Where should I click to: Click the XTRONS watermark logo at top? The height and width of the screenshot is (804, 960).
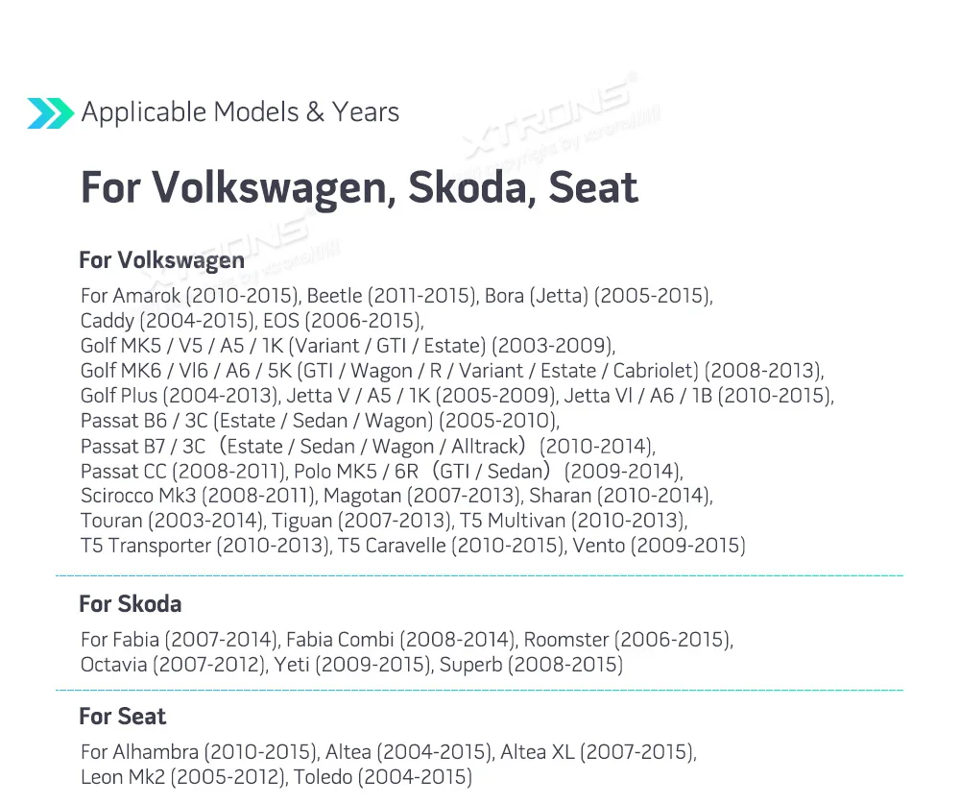[x=549, y=116]
